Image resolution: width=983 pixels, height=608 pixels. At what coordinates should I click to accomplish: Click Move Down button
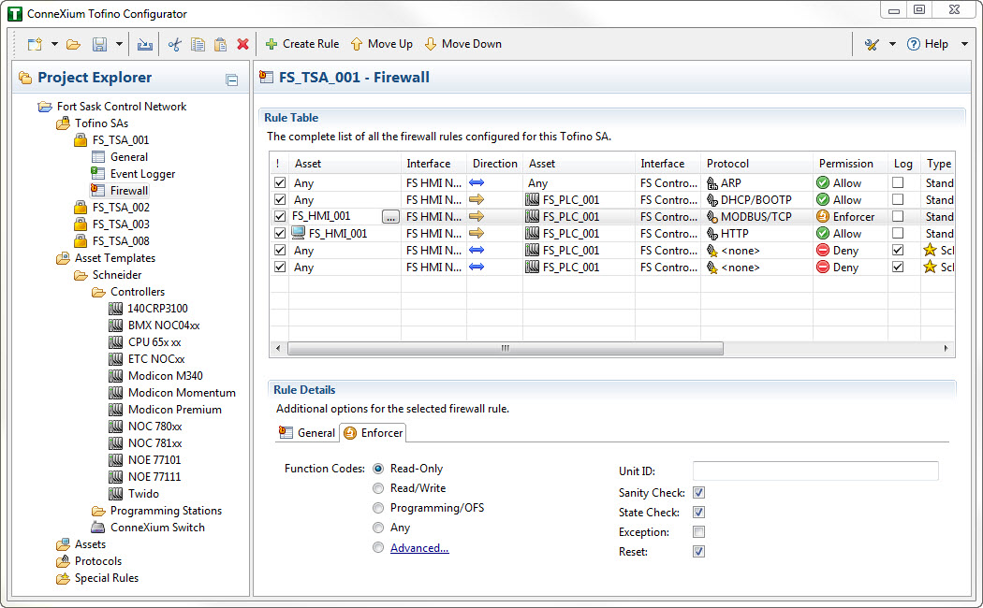coord(463,44)
